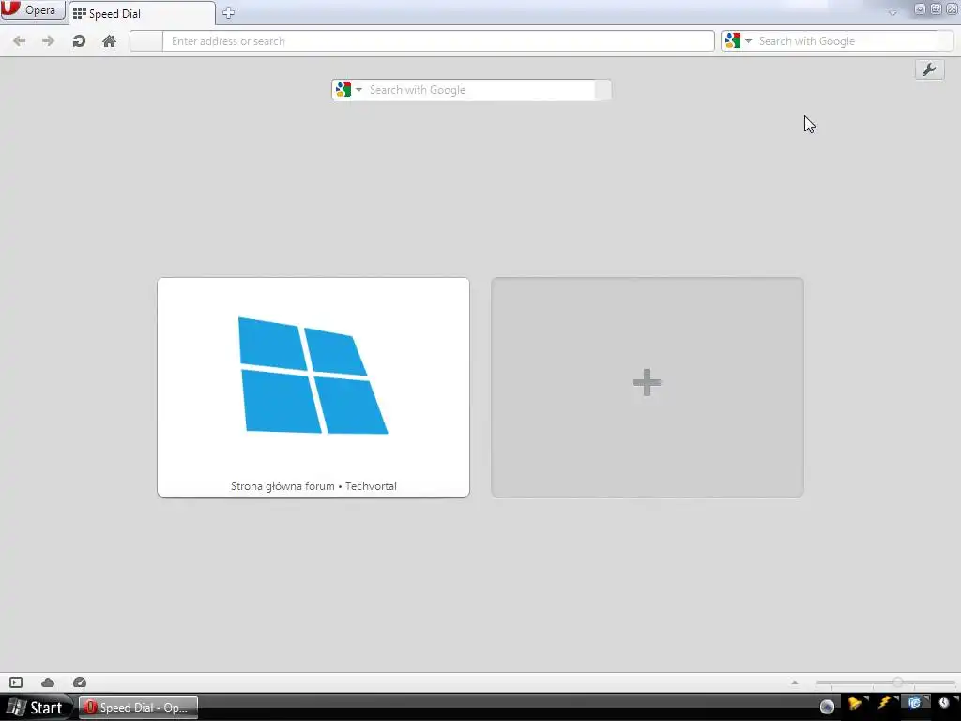Open Speed Dial configuration via the wrench icon
The width and height of the screenshot is (961, 721).
tap(929, 69)
